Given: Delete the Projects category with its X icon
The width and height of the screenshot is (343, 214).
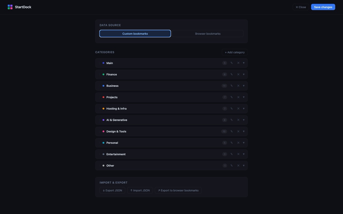Looking at the screenshot, I should tap(238, 97).
